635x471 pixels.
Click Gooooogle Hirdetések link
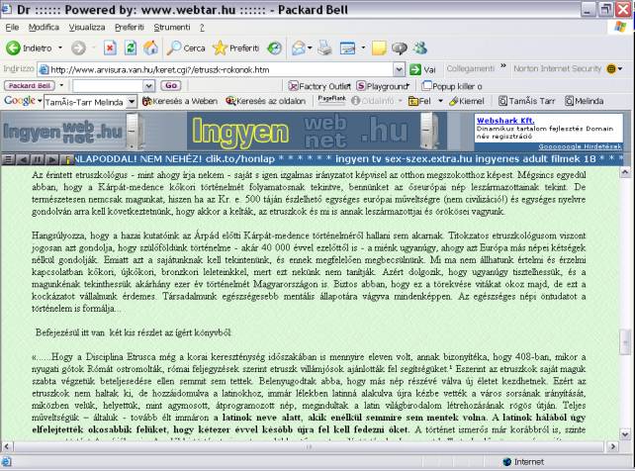(580, 146)
